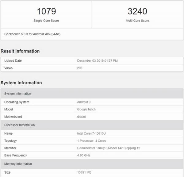The image size is (184, 177).
Task: Click the multi-core score 3240
Action: coord(137,11)
